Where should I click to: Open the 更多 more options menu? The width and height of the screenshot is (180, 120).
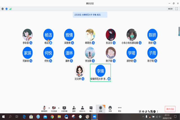coord(120,108)
